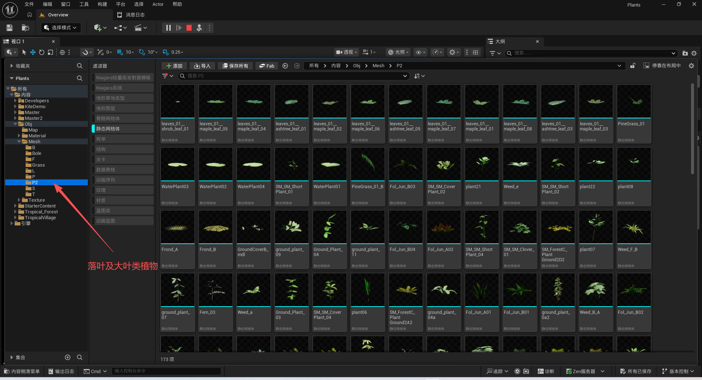The image size is (702, 380).
Task: Click the save current level icon
Action: 10,28
